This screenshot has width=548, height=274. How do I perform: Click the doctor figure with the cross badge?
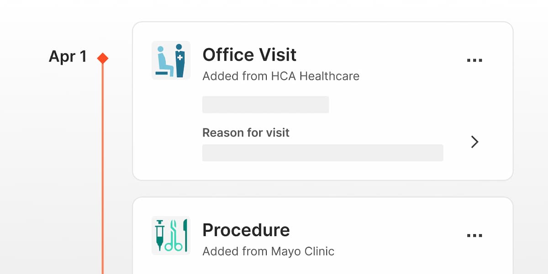179,61
